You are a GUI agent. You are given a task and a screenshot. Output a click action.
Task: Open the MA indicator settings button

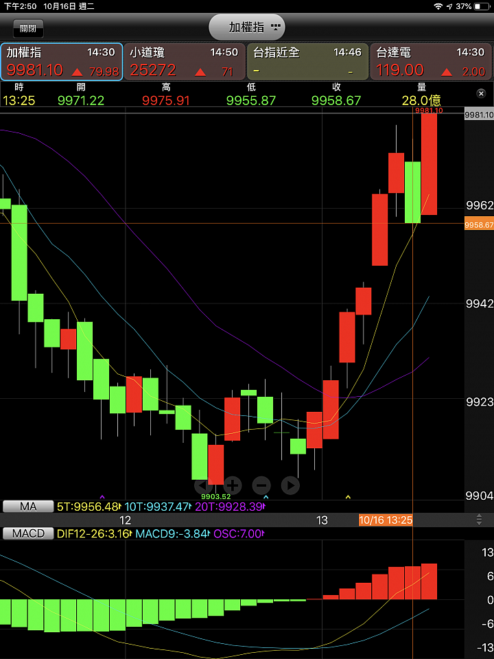tap(28, 507)
